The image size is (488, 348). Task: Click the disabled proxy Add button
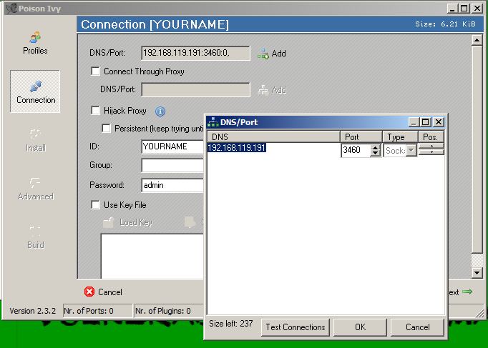272,90
